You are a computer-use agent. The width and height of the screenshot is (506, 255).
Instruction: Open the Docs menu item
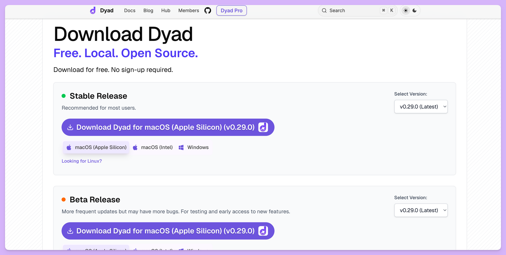pyautogui.click(x=130, y=11)
